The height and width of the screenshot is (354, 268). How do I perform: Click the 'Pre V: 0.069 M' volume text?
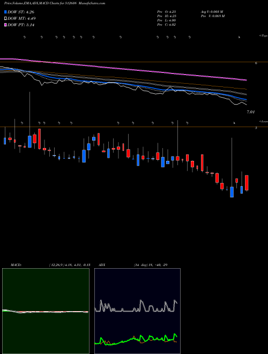212,16
